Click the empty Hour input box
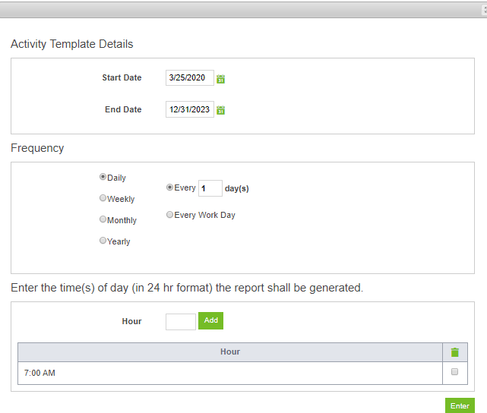This screenshot has width=487, height=413. coord(181,322)
